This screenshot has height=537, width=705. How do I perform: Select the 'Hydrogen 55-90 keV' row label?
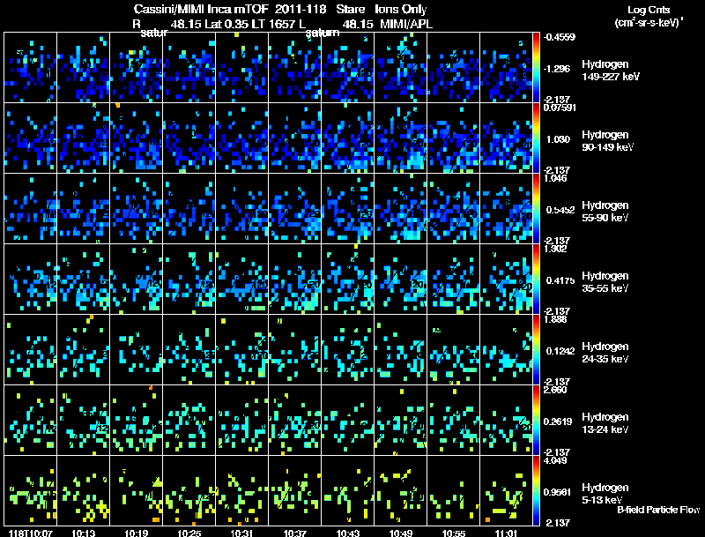(x=605, y=212)
